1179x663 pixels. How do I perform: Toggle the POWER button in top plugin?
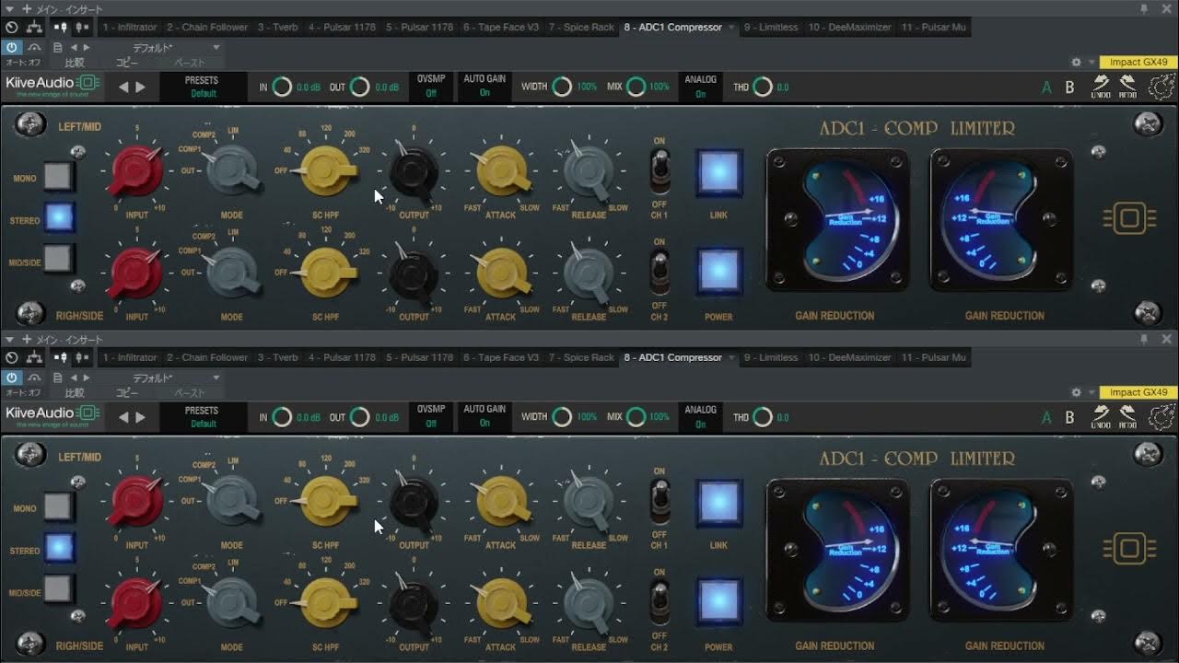[x=718, y=272]
